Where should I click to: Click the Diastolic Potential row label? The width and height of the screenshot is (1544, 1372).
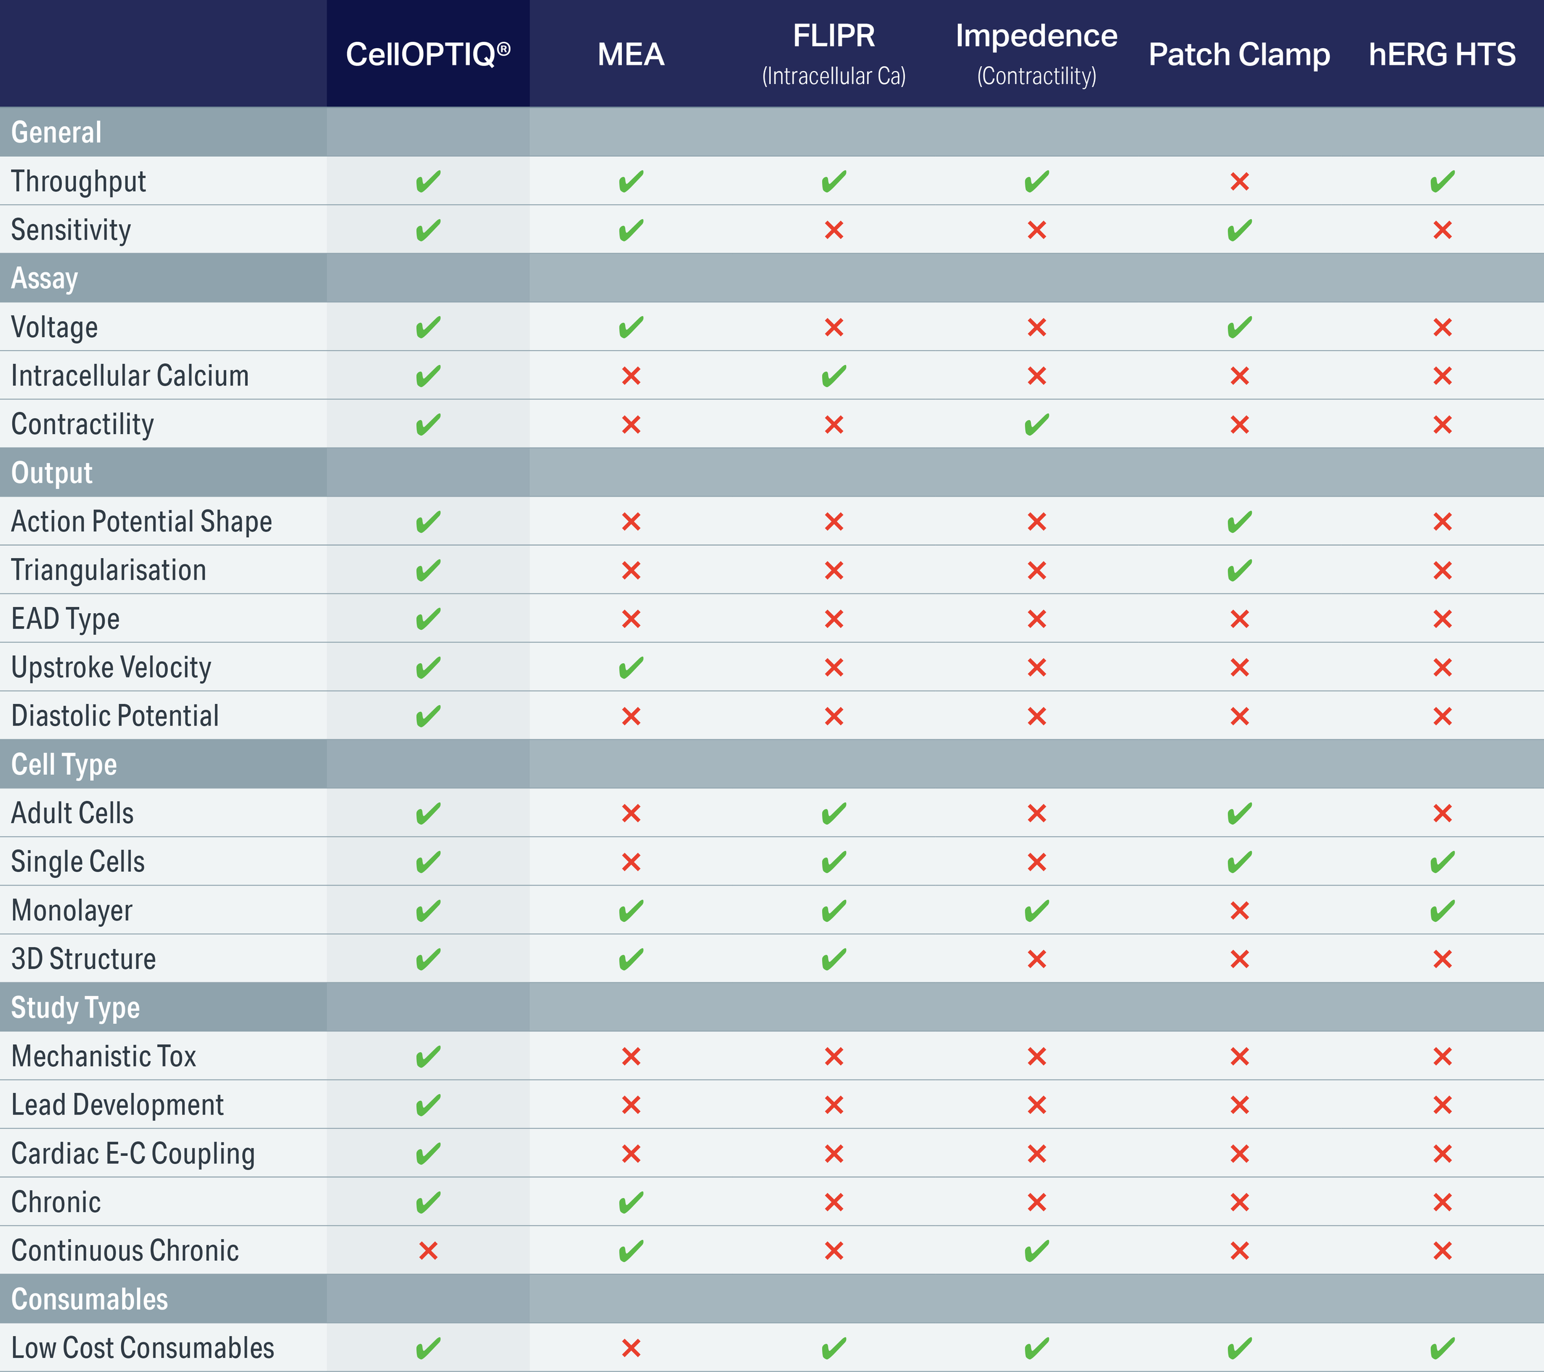[x=115, y=716]
